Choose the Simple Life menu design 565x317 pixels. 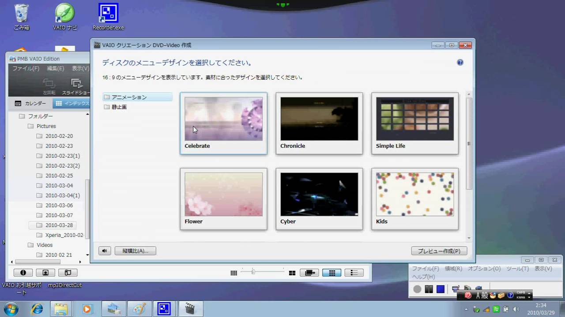[x=415, y=123]
